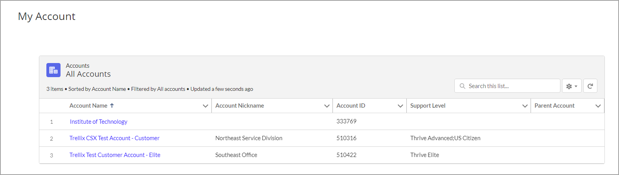
Task: Click Account ID 333769 cell
Action: click(x=347, y=121)
